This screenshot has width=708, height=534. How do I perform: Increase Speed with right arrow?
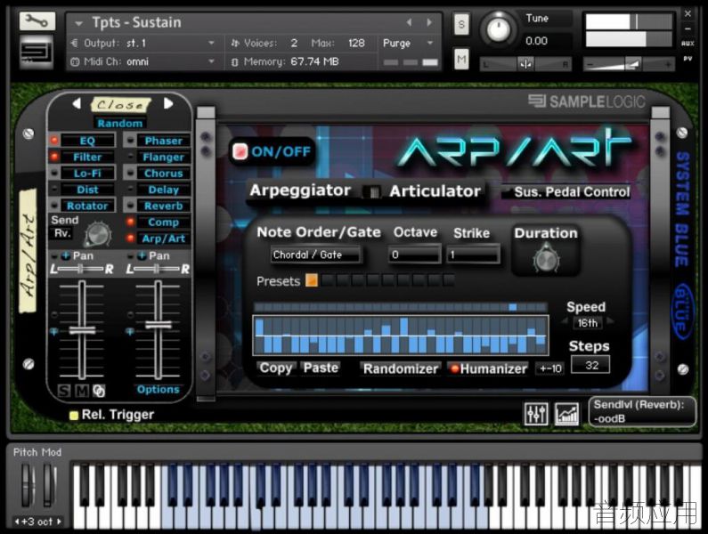point(610,321)
